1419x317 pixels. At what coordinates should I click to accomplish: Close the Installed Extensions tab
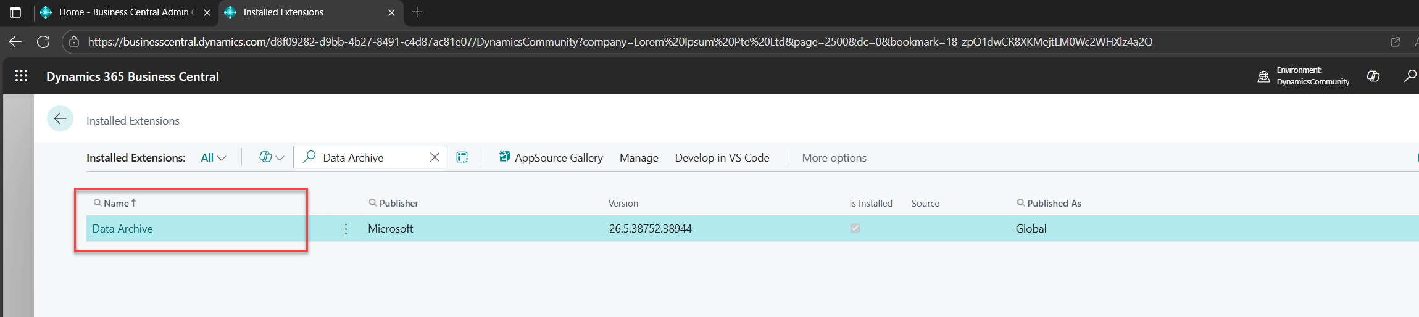tap(391, 12)
